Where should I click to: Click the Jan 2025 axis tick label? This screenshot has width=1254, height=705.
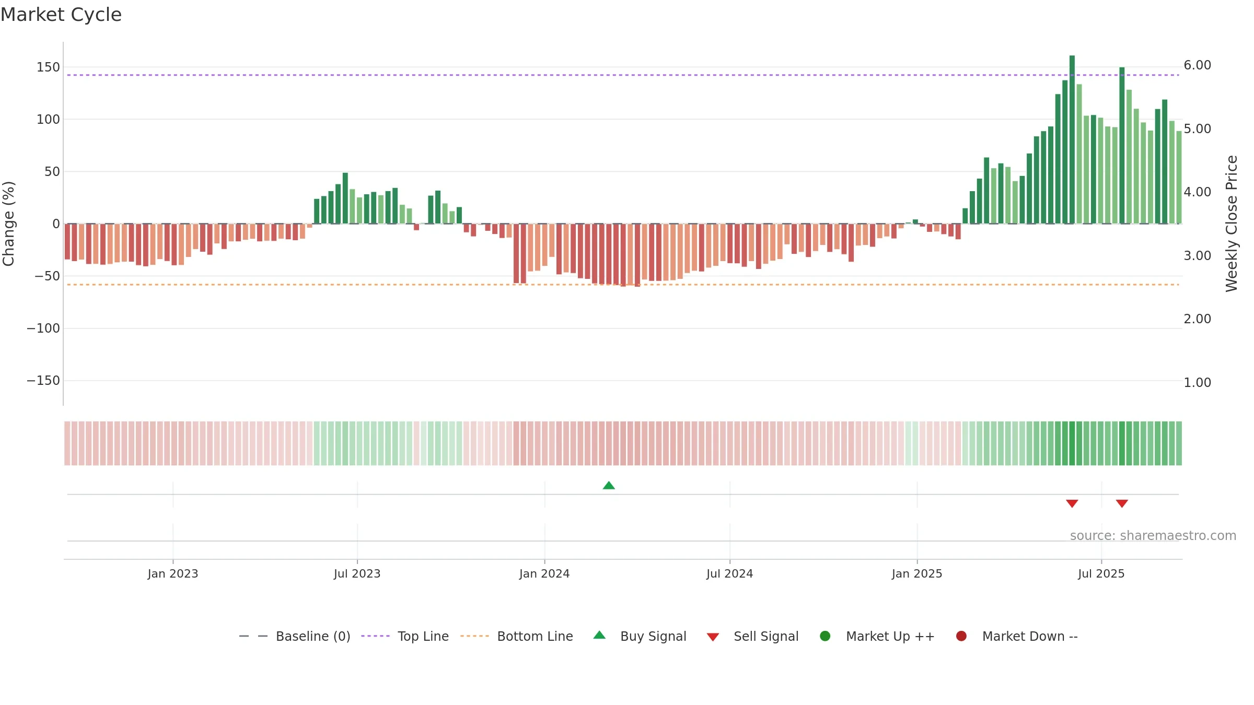(917, 573)
